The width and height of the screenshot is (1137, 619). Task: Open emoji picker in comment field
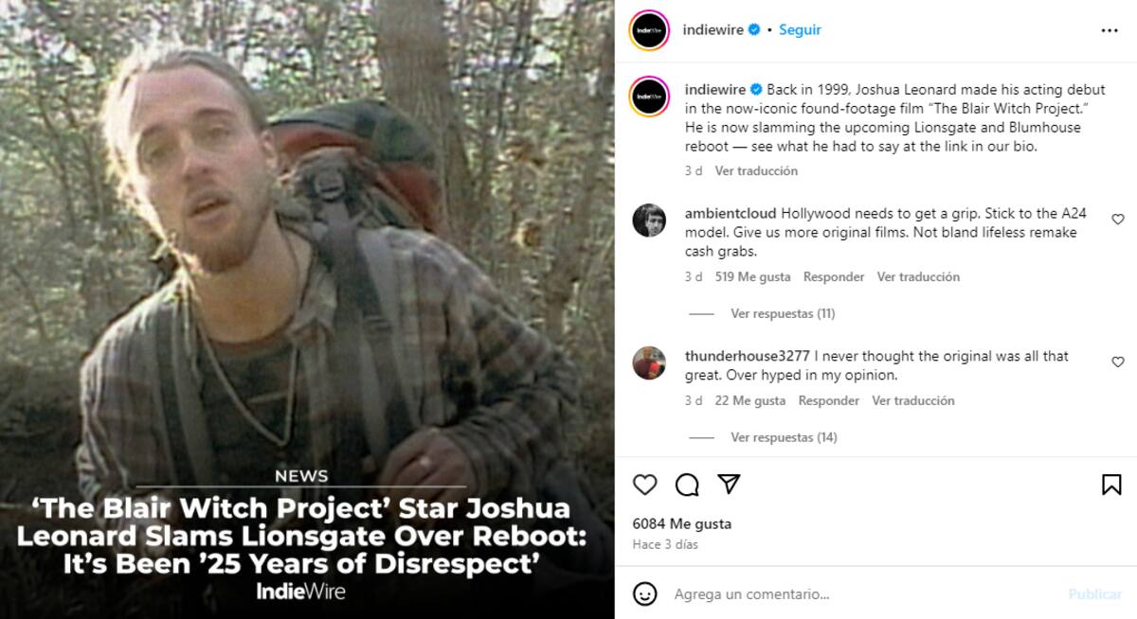tap(645, 593)
